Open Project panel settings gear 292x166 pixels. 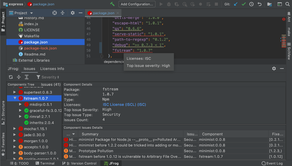pos(73,13)
